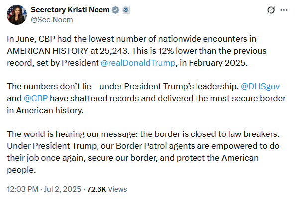Screen dimensions: 295x200
Task: Open the Grok explain-post icon
Action: click(271, 10)
